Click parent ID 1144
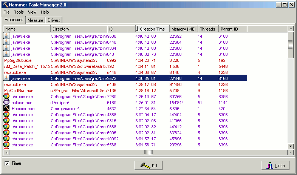297x175 pixels. (223, 103)
